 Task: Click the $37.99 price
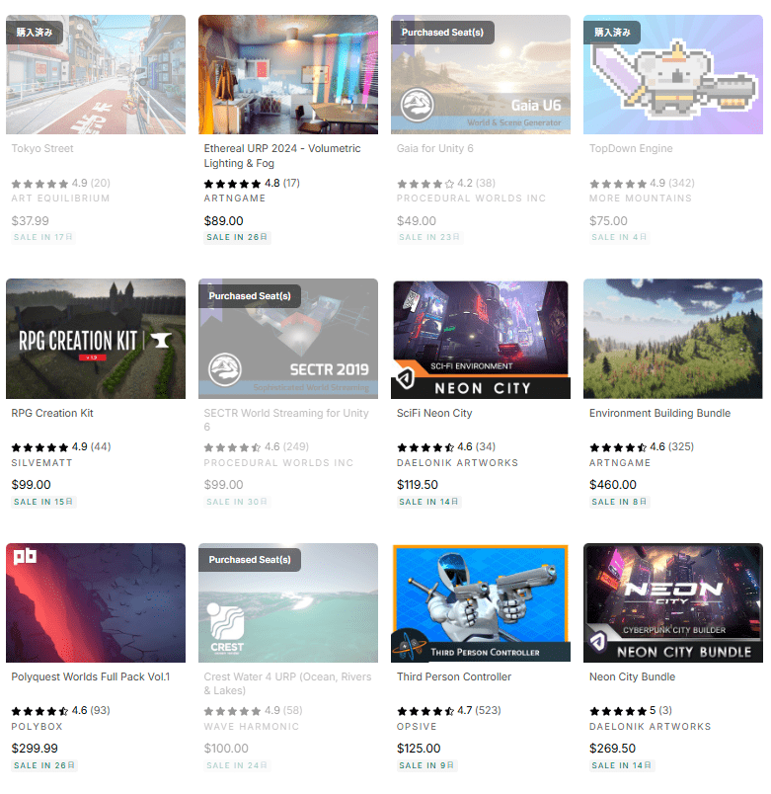click(30, 221)
